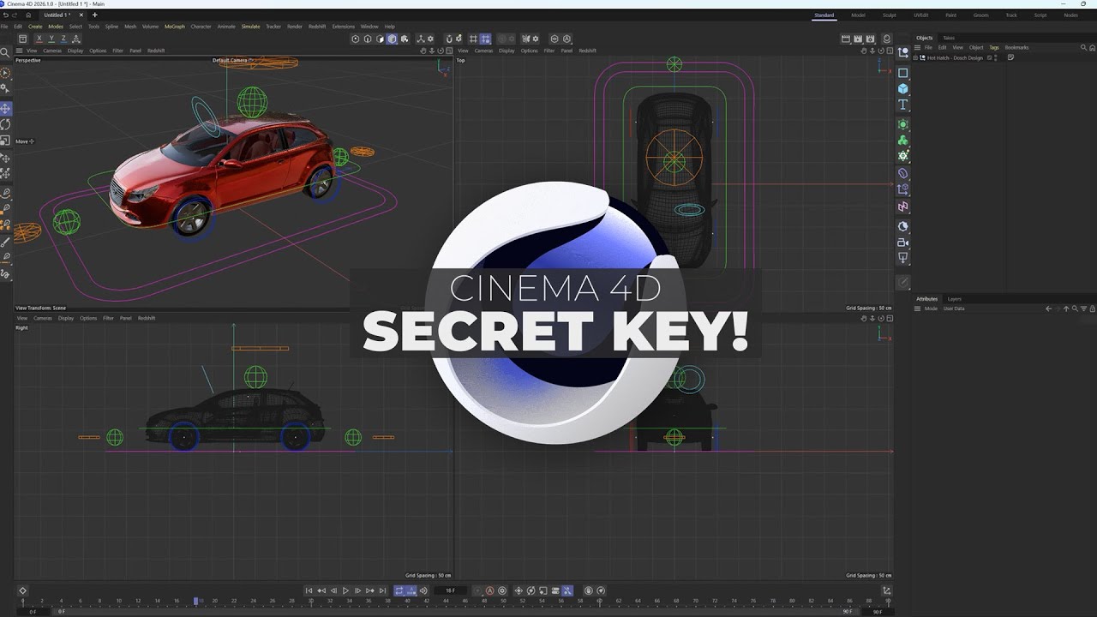This screenshot has height=617, width=1097.
Task: Click the Attributes panel back arrow
Action: [1048, 308]
